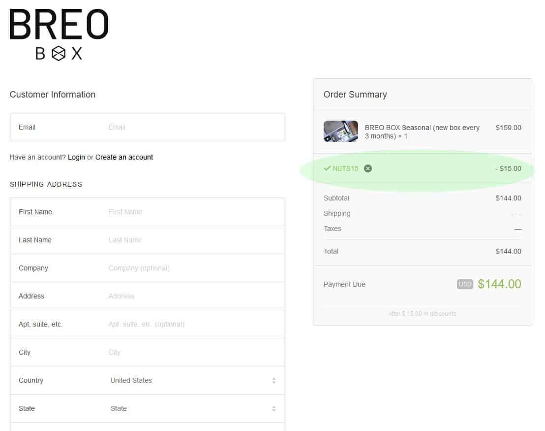
Task: Click the Payment Due label
Action: (344, 284)
